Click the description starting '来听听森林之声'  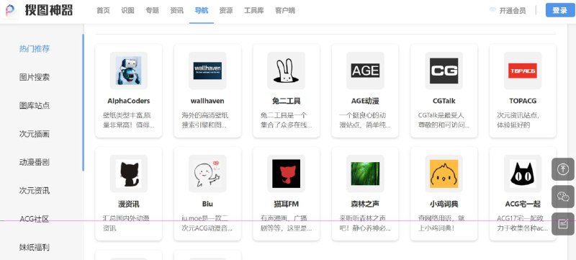coord(365,223)
